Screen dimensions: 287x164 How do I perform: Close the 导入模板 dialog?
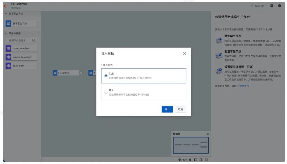point(184,53)
